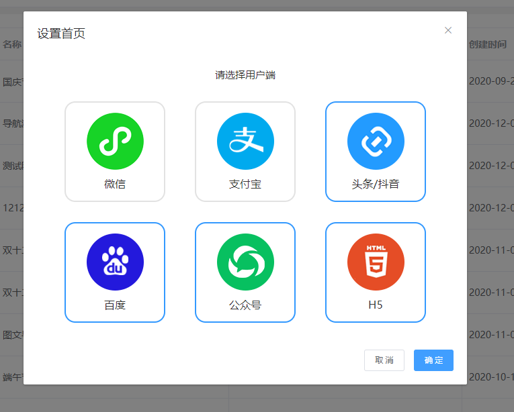Screen dimensions: 514x412
Task: Close the 设置首页 dialog
Action: [x=448, y=30]
